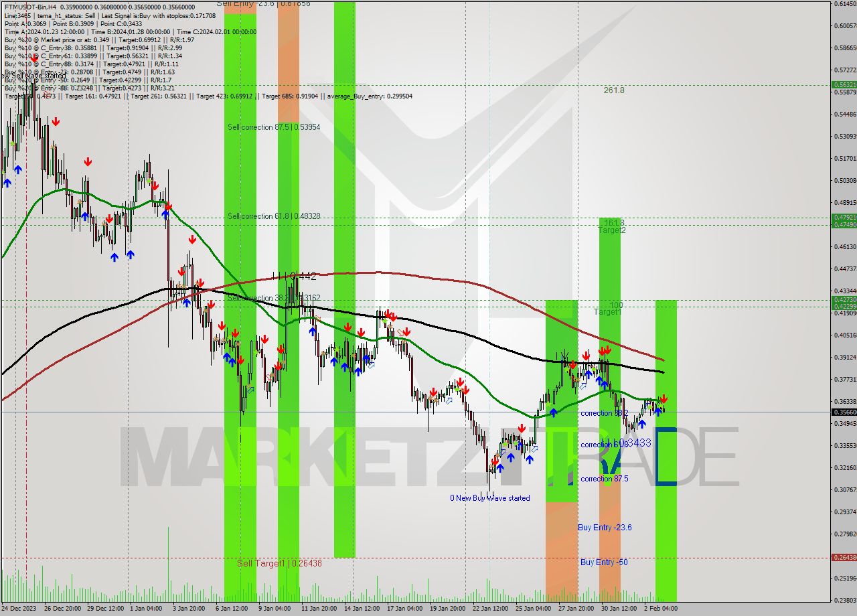Click the '161.8' Fibonacci level label
Image resolution: width=857 pixels, height=616 pixels.
point(614,222)
